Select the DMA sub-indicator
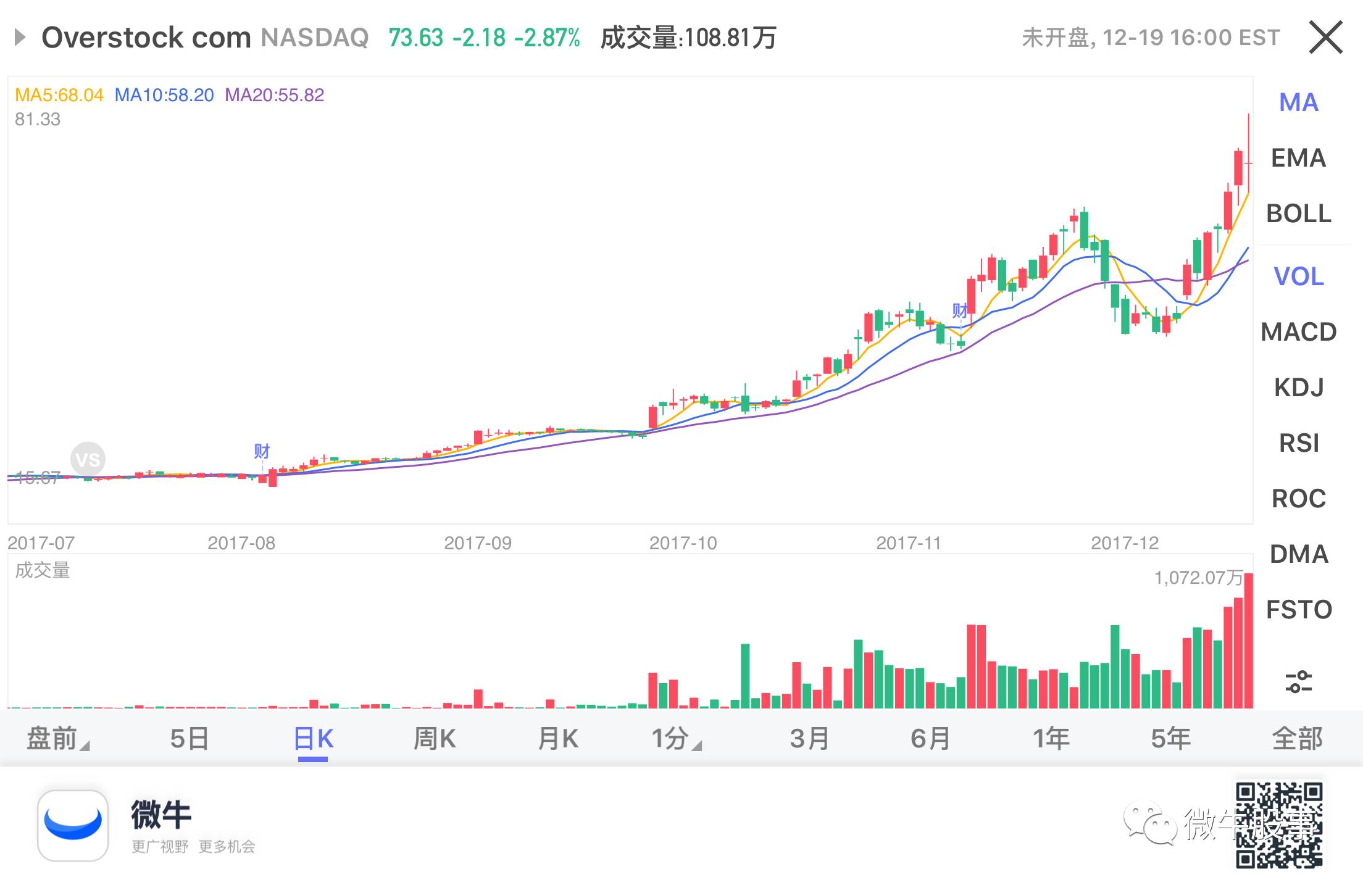 point(1298,554)
